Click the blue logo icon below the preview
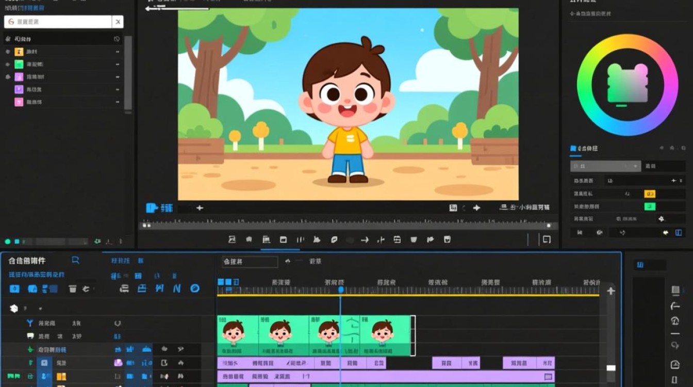The image size is (693, 387). tap(152, 208)
